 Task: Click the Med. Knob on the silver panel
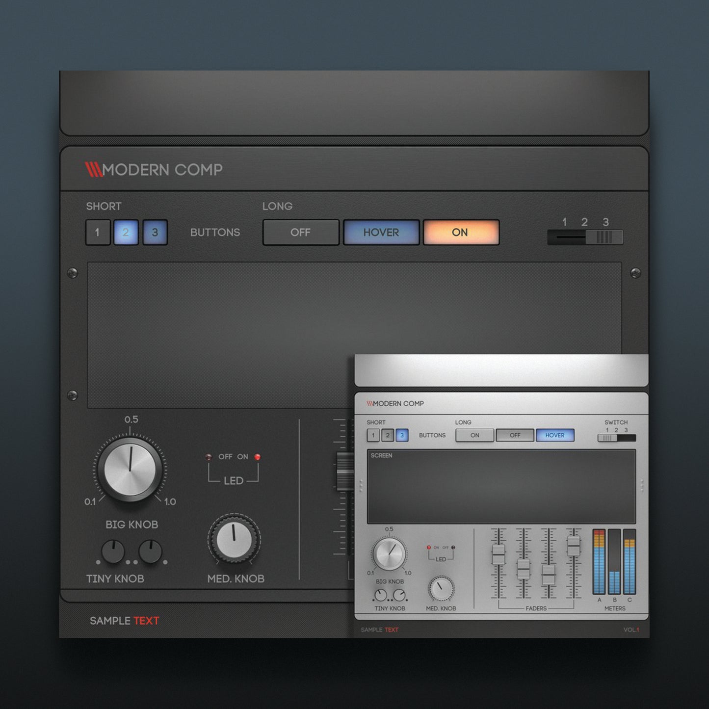[x=441, y=588]
